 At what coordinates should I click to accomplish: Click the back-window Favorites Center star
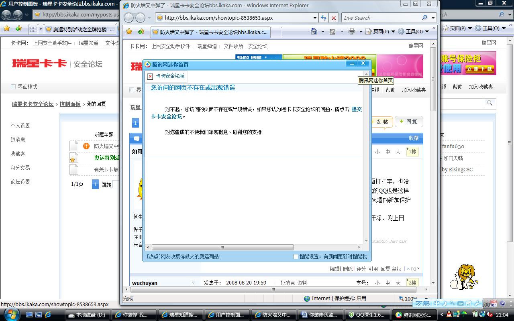click(7, 28)
